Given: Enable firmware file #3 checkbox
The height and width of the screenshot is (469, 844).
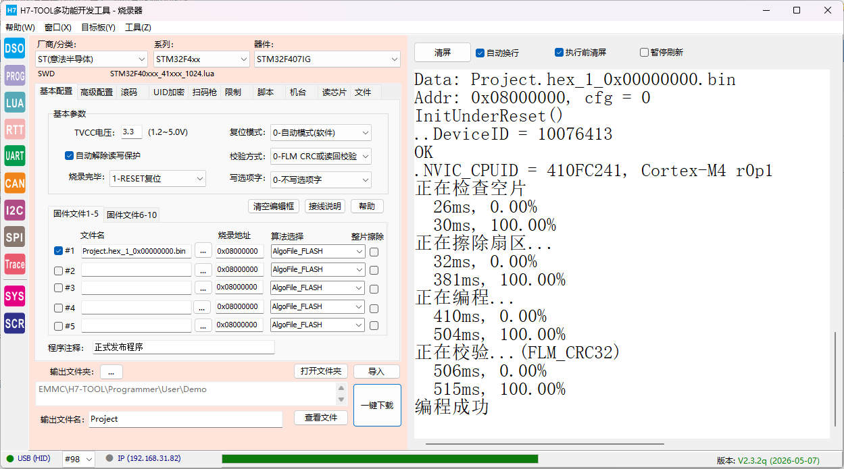Looking at the screenshot, I should pyautogui.click(x=58, y=288).
